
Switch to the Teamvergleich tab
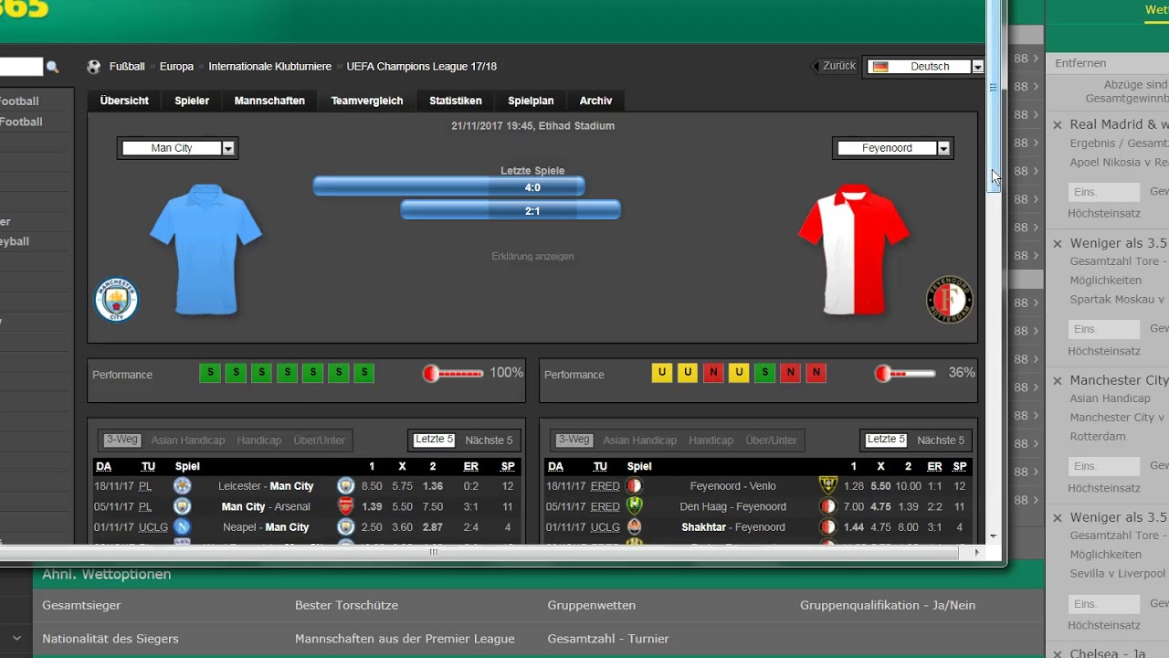[367, 101]
